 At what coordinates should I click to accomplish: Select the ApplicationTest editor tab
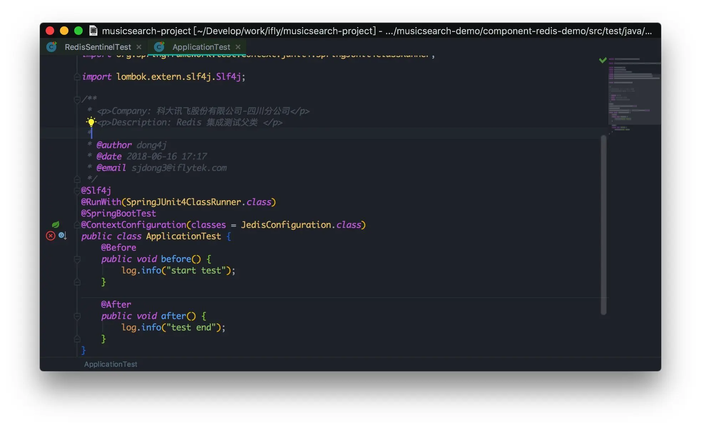pyautogui.click(x=201, y=47)
